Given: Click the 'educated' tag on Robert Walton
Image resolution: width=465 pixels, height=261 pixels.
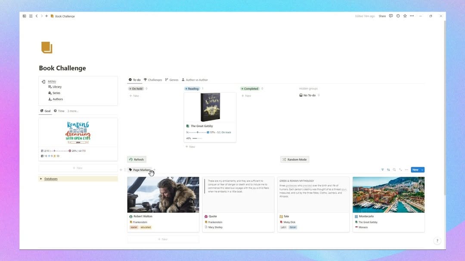Looking at the screenshot, I should tap(146, 227).
